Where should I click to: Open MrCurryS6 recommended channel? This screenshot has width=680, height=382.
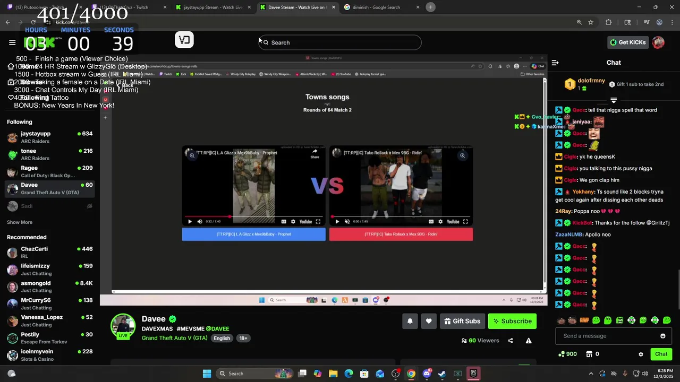click(x=49, y=303)
